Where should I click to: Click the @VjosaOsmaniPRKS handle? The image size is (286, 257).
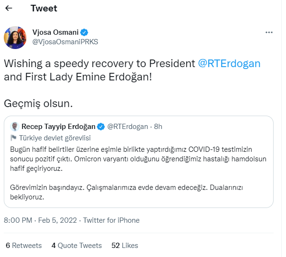tap(65, 42)
